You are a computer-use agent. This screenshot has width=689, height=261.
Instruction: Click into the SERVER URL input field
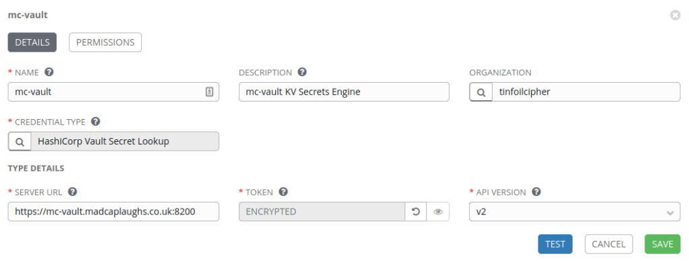pyautogui.click(x=113, y=212)
